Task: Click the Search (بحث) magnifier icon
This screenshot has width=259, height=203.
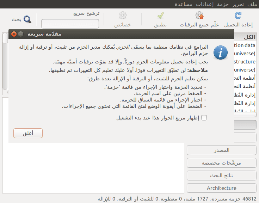Action: tap(27, 19)
